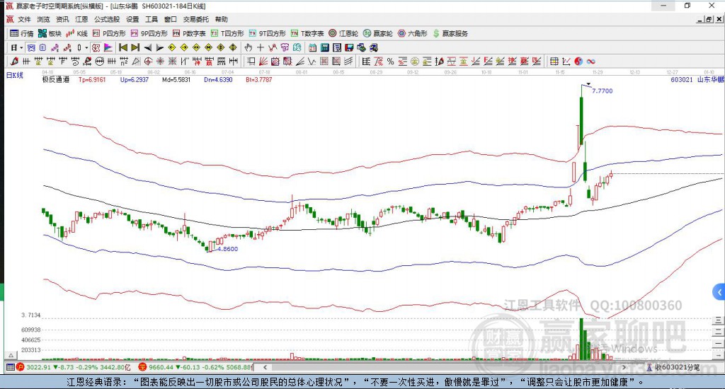Open the 六角形 tool
The width and height of the screenshot is (725, 389).
coord(413,33)
